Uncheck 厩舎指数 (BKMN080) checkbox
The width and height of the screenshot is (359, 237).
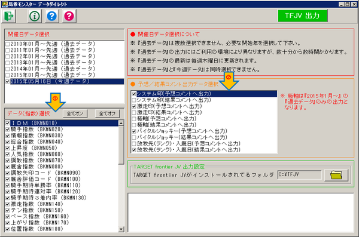pyautogui.click(x=8, y=167)
